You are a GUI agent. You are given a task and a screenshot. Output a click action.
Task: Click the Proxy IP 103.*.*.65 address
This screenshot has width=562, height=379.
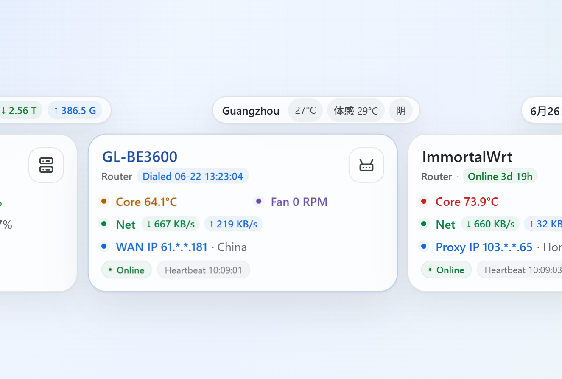484,247
